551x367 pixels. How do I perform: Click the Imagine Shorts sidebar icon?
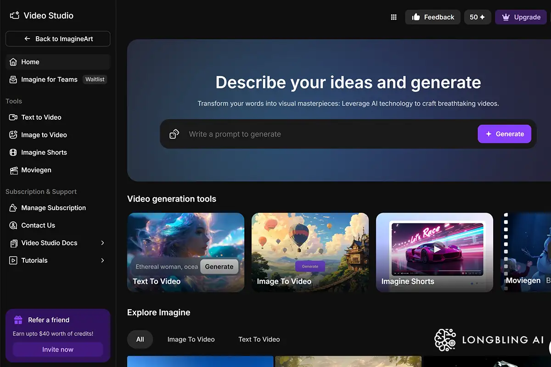pos(13,152)
